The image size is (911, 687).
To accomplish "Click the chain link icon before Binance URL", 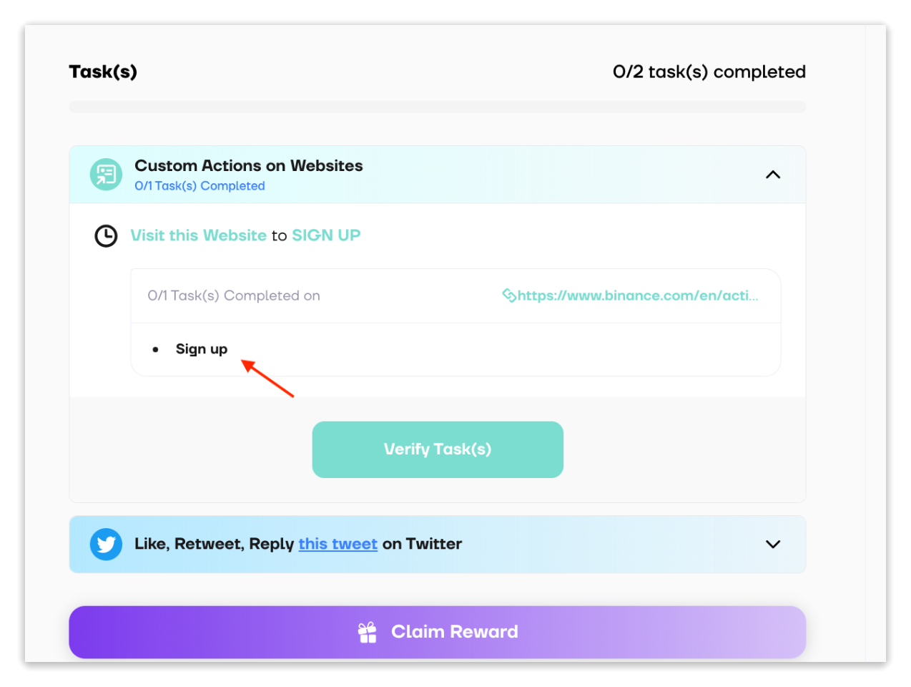I will click(508, 296).
